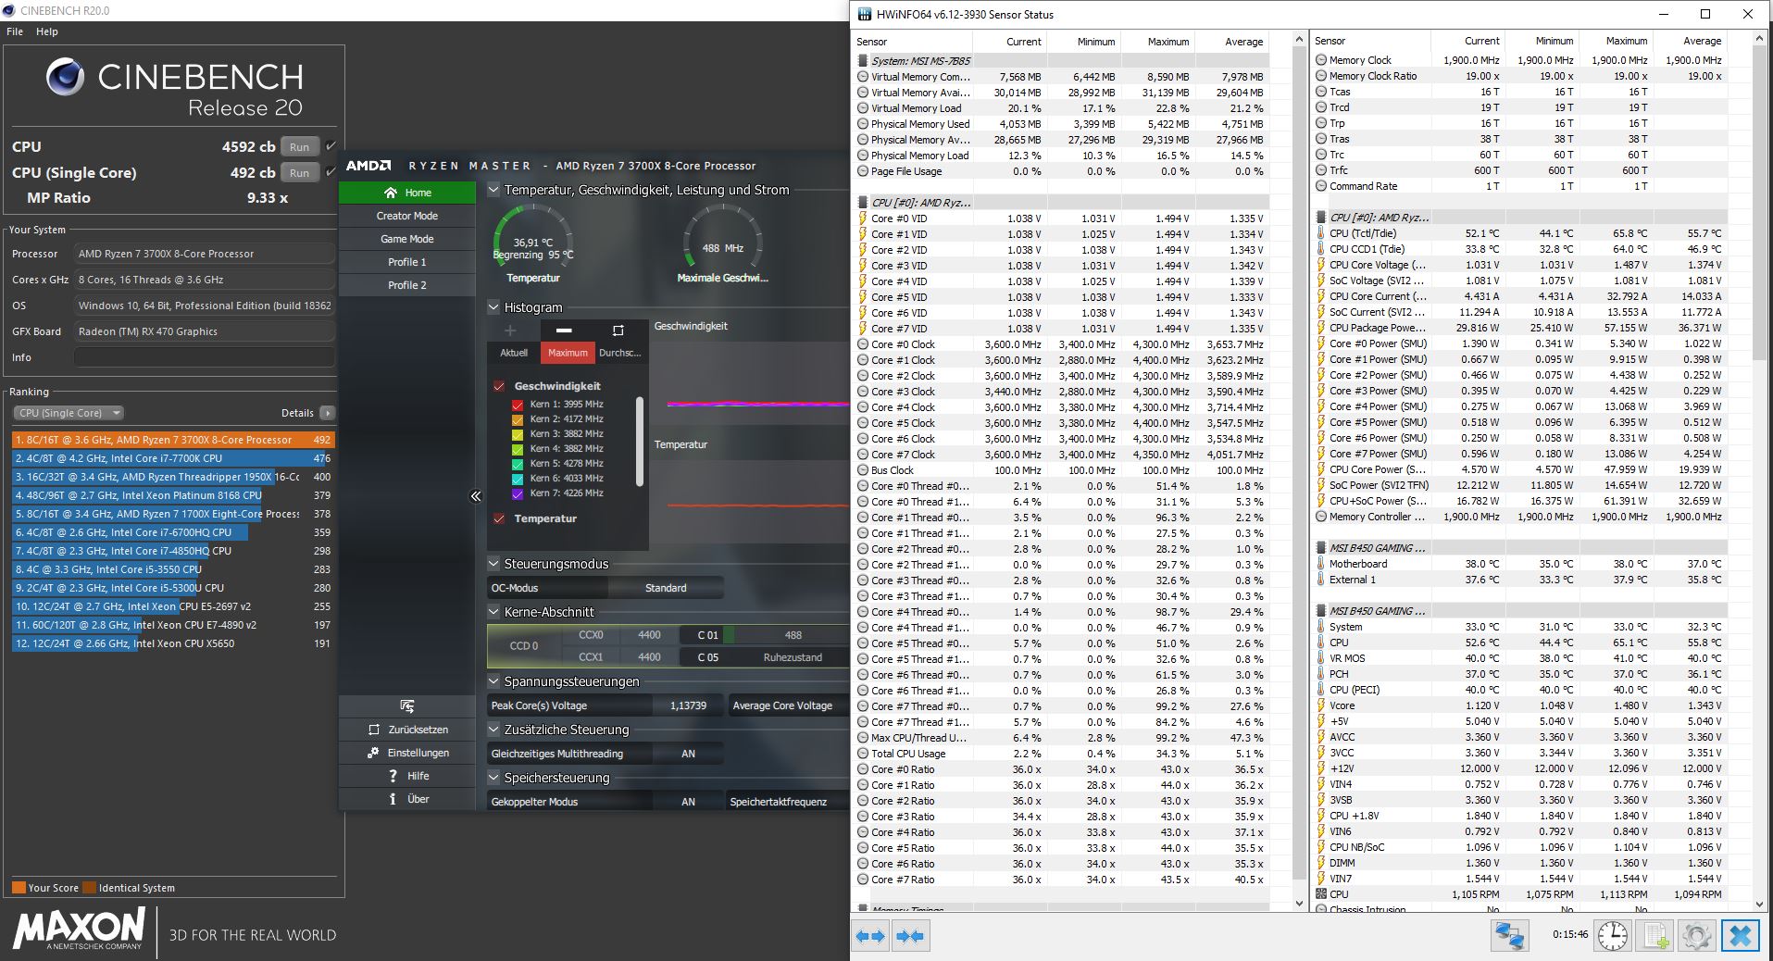Click the histogram plus zoom-in icon

pyautogui.click(x=510, y=330)
